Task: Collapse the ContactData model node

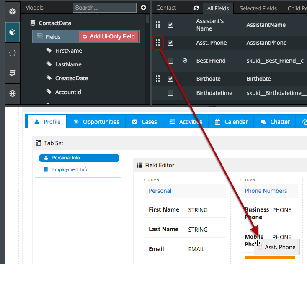Action: tap(33, 23)
